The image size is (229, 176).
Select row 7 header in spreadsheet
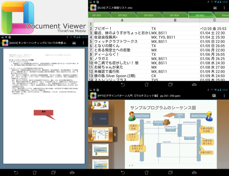(91, 50)
